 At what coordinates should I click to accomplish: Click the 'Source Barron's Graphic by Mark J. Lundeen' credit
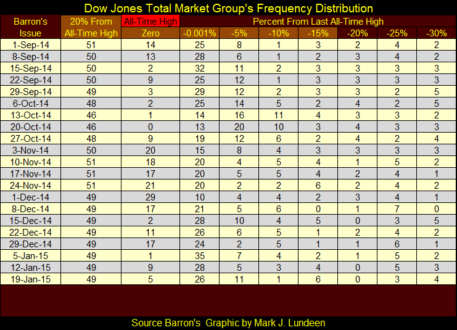[x=228, y=323]
